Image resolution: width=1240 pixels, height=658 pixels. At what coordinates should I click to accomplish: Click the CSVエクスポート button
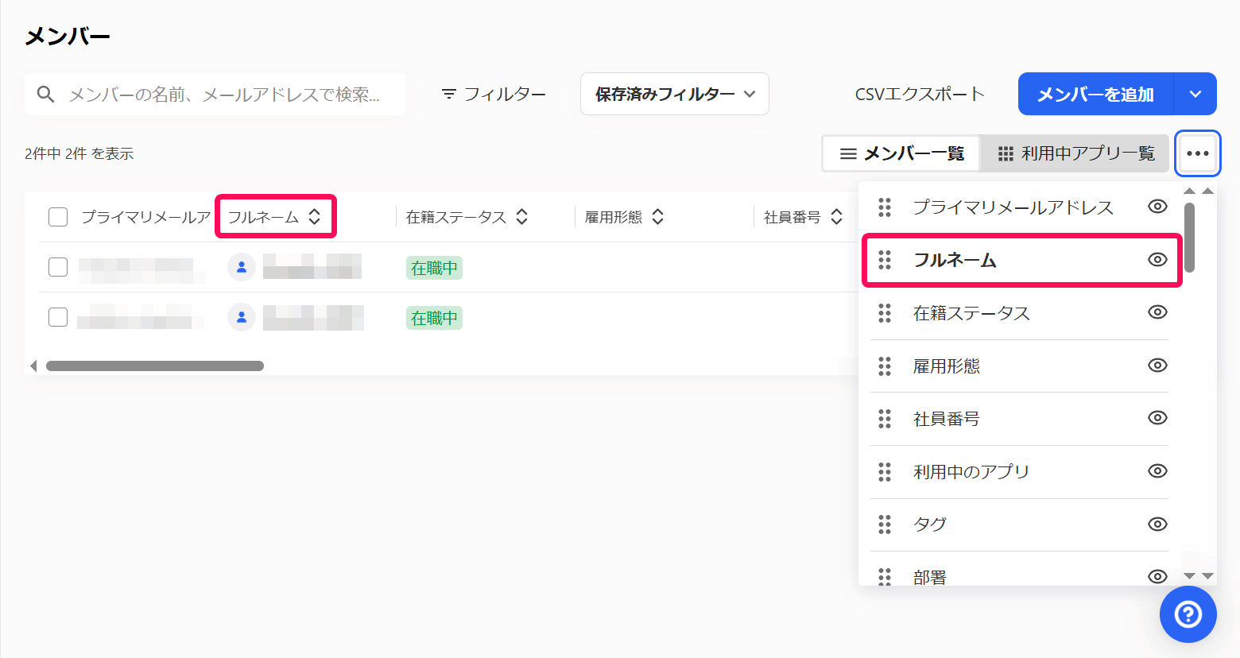tap(920, 94)
